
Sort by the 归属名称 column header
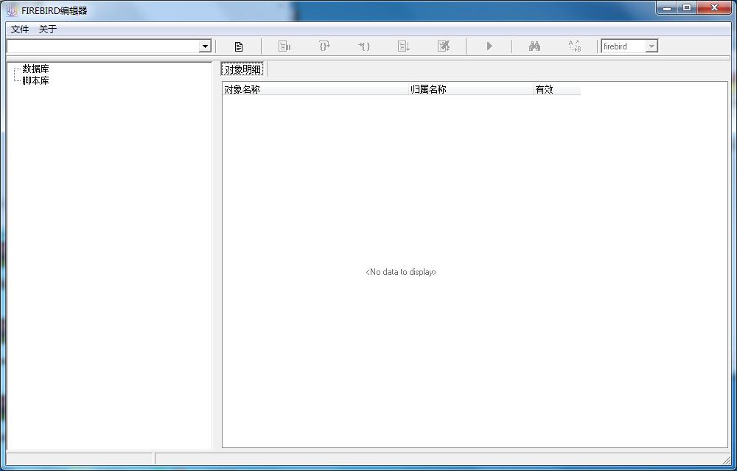[471, 89]
